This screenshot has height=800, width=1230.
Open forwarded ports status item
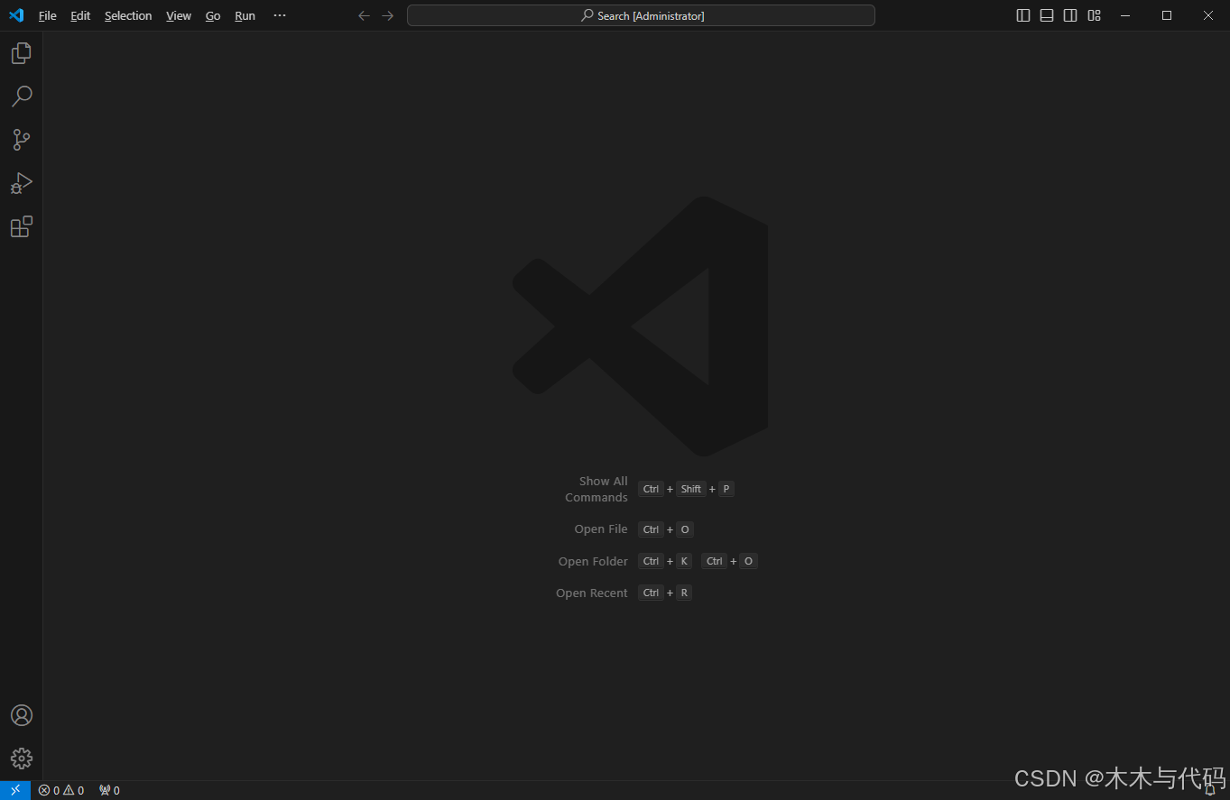pyautogui.click(x=109, y=790)
